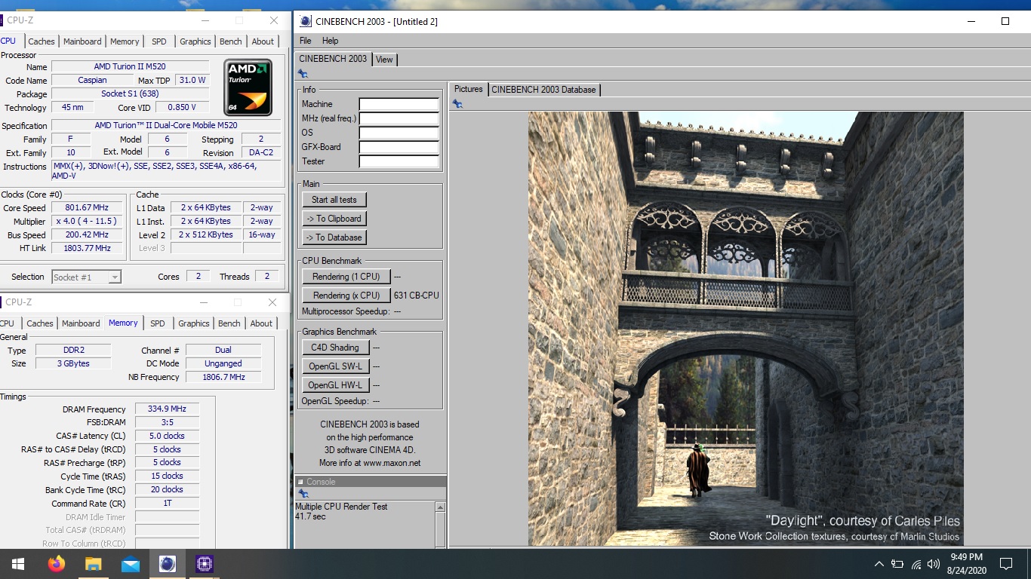Click the Console panel header icon

tap(300, 482)
